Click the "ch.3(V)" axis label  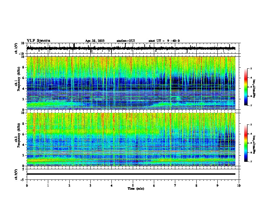(x=16, y=174)
